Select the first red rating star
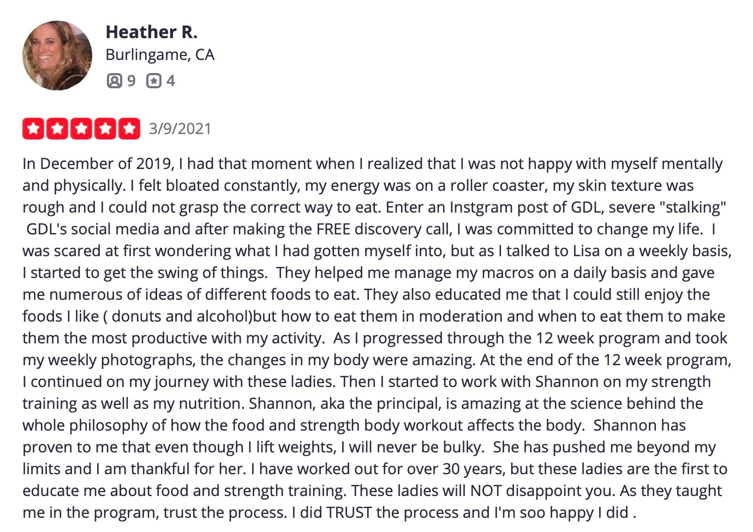 click(x=33, y=129)
